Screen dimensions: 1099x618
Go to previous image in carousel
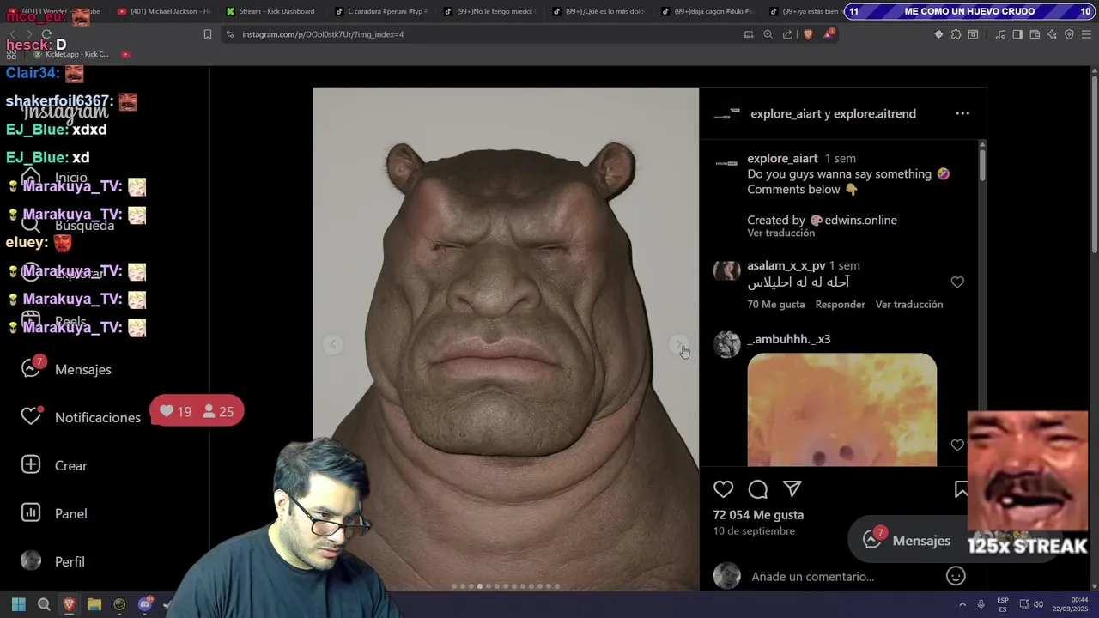point(333,345)
